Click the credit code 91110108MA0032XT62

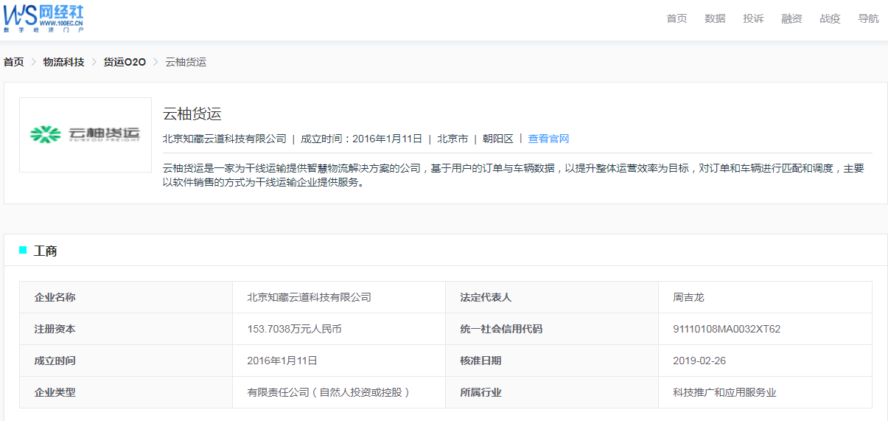pos(727,329)
